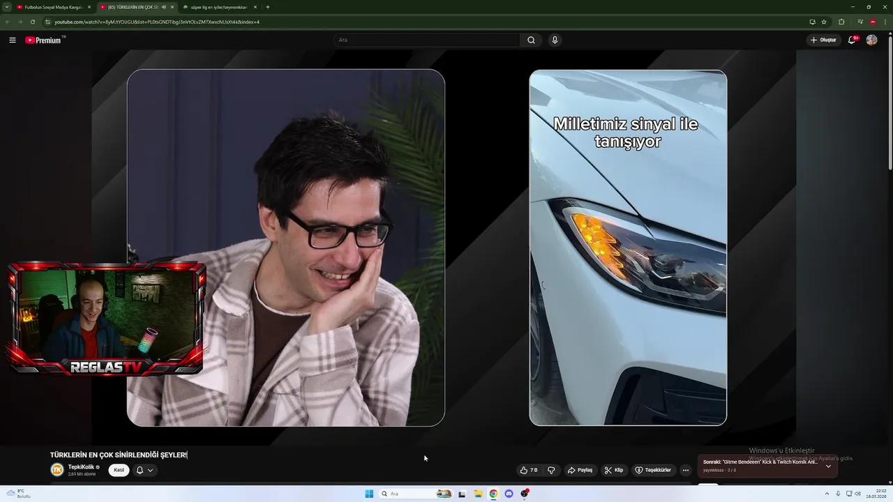Show hidden system tray icons
This screenshot has width=893, height=502.
(827, 494)
